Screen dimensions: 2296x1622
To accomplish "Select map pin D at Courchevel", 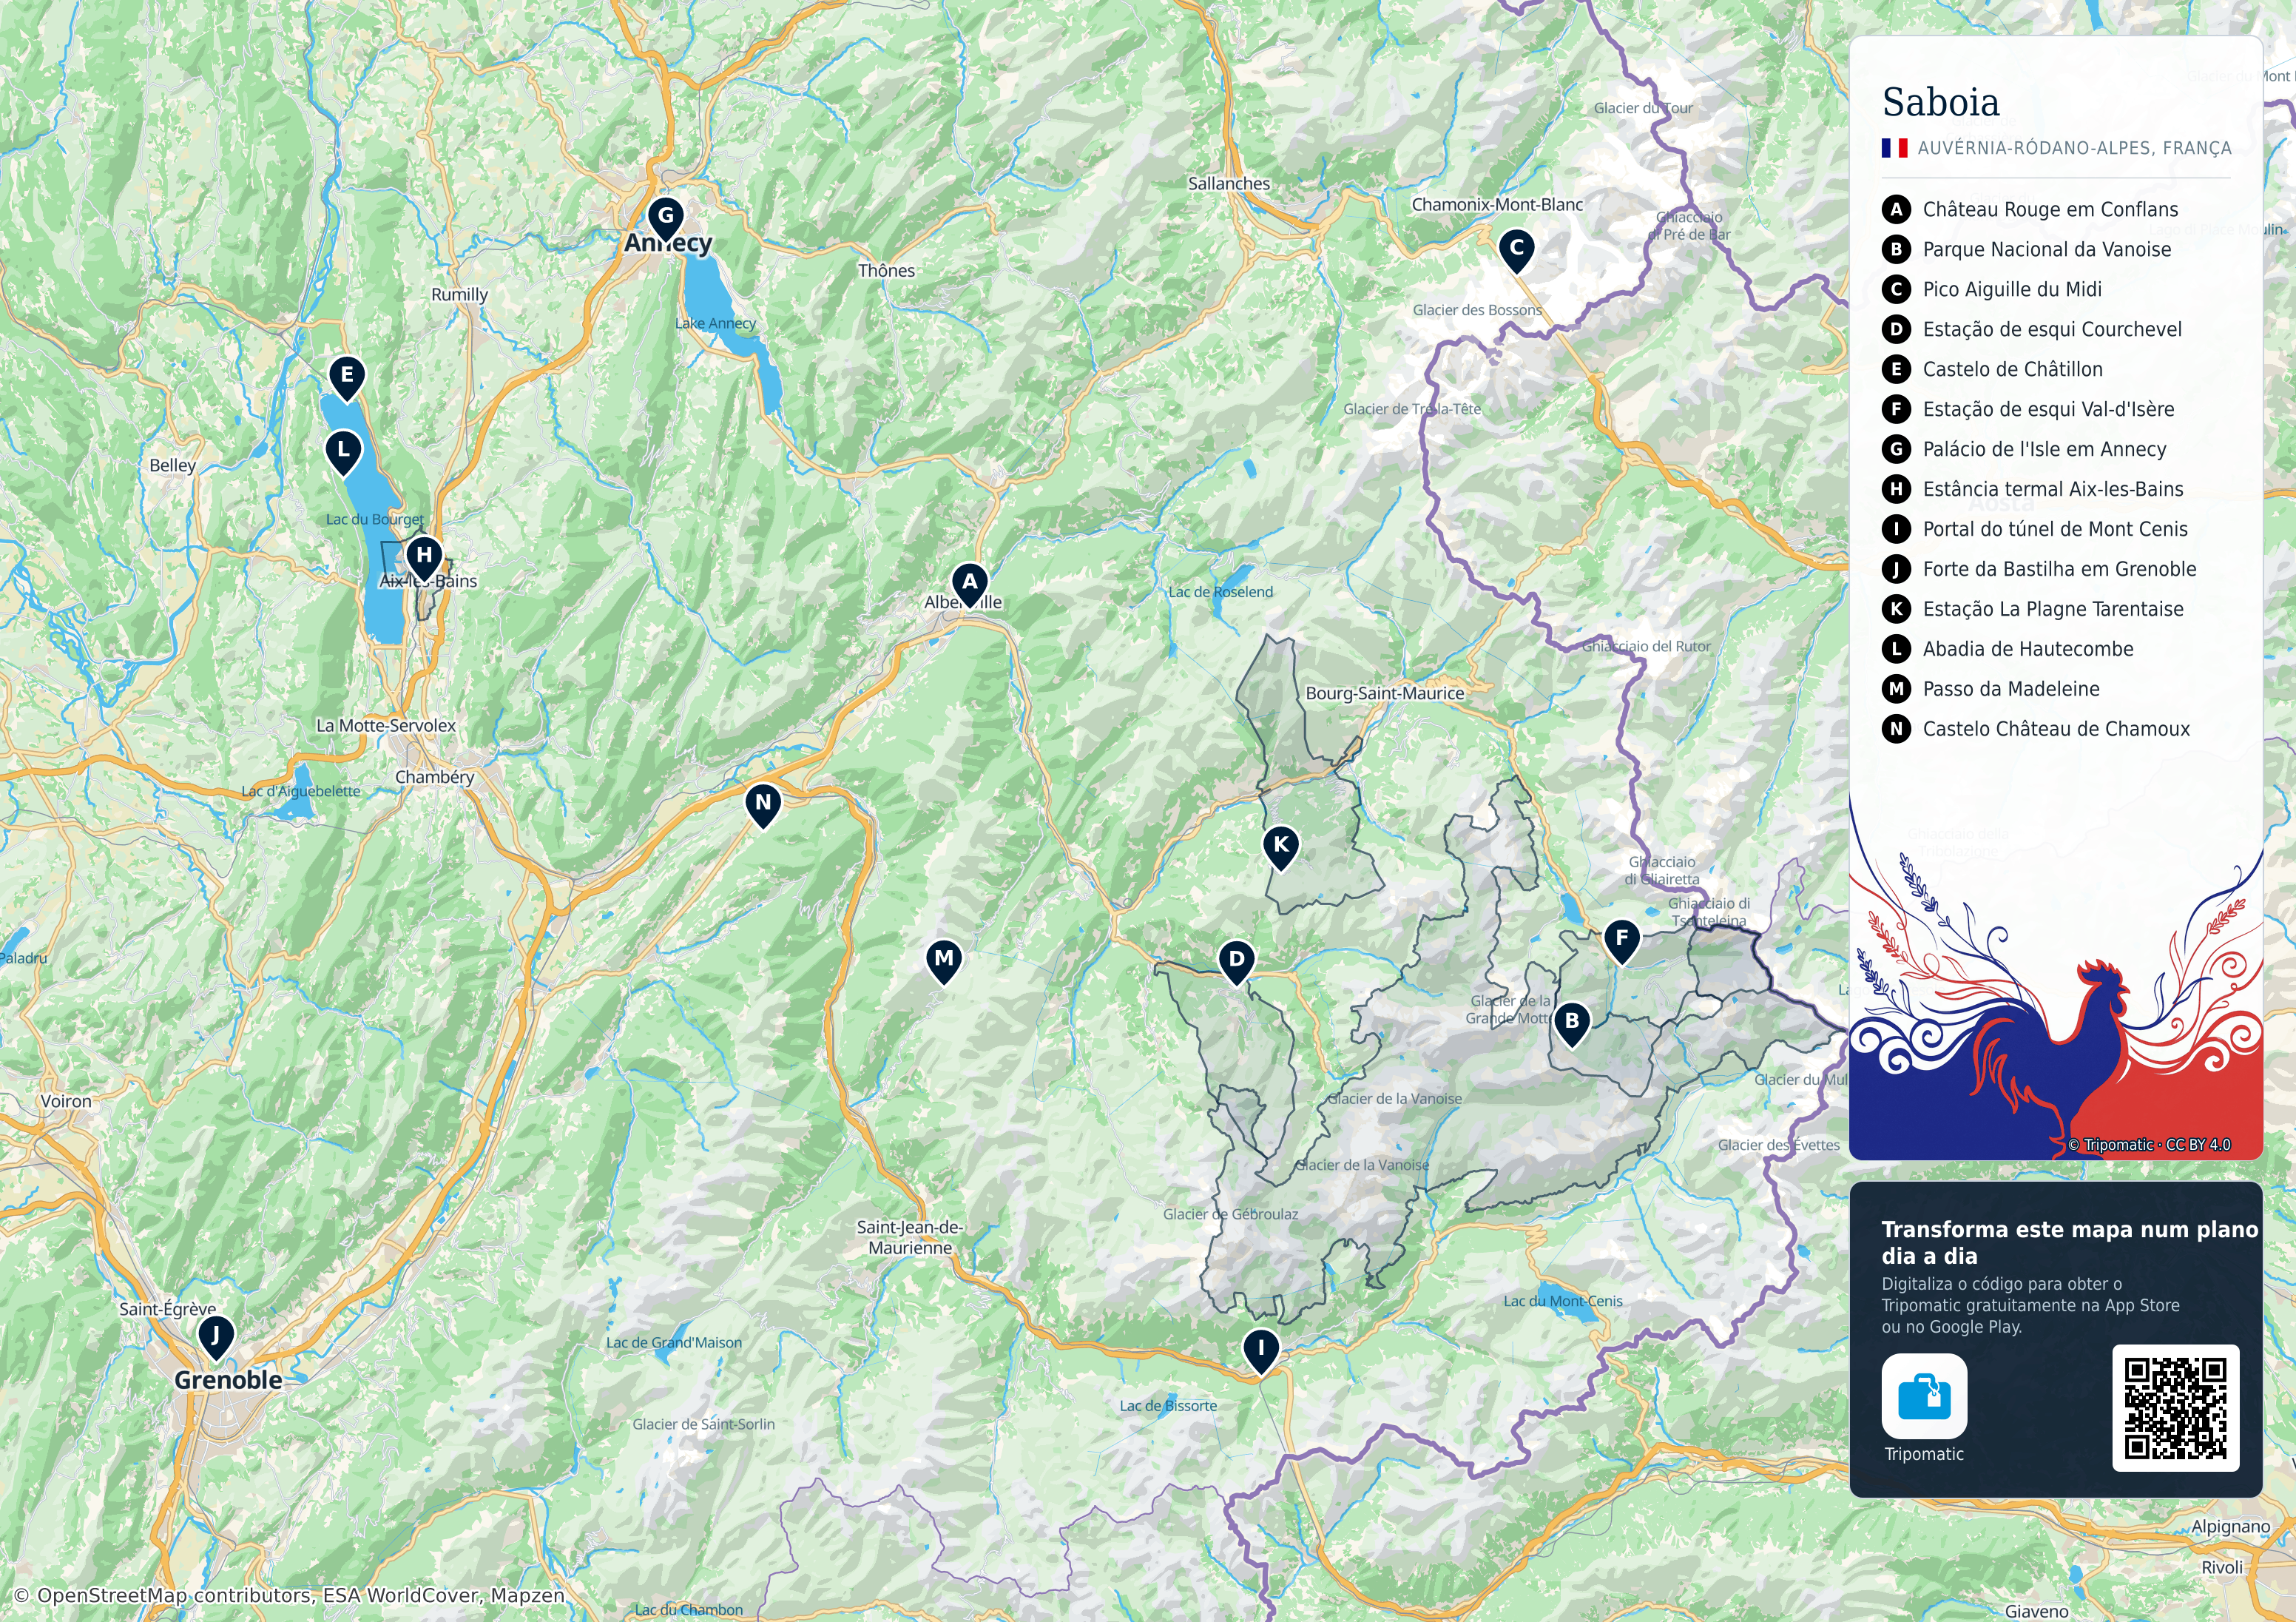I will point(1236,963).
